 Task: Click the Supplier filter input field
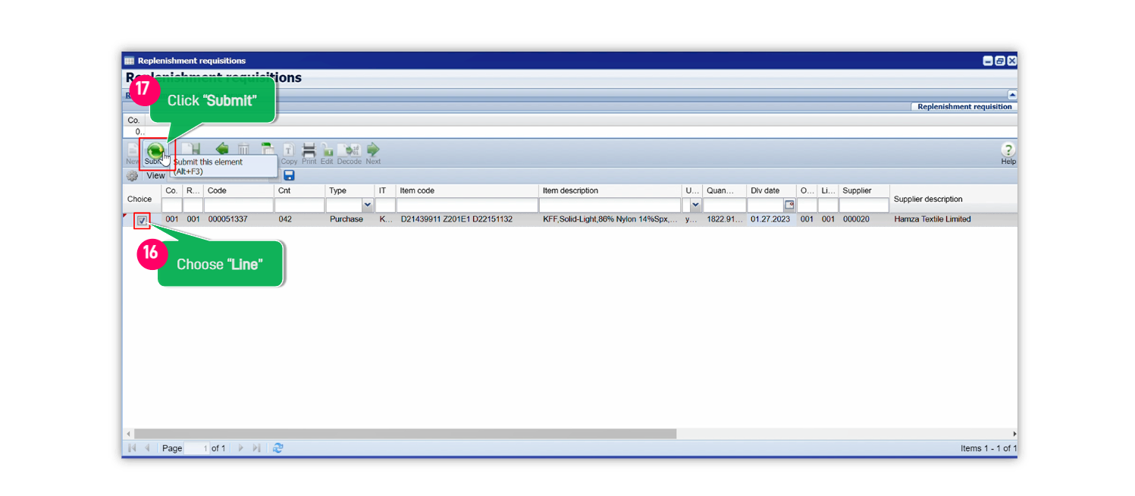(864, 205)
